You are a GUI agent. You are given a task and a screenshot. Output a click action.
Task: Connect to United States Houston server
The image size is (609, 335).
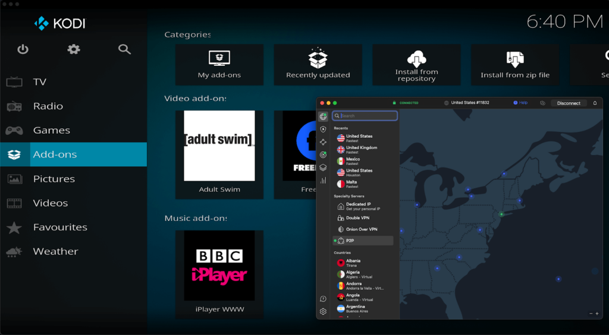363,172
